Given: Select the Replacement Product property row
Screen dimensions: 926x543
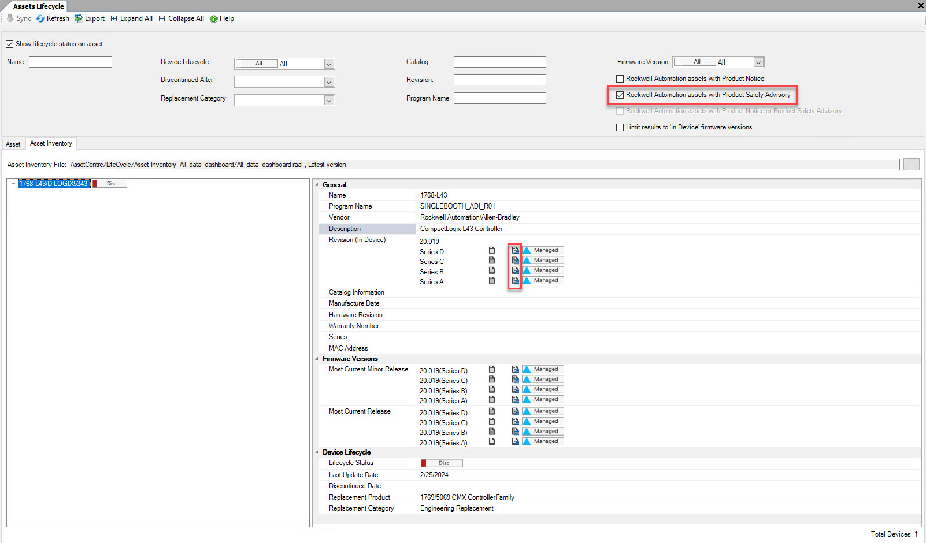Looking at the screenshot, I should tap(620, 497).
